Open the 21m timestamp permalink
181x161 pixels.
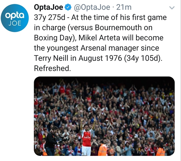124,7
